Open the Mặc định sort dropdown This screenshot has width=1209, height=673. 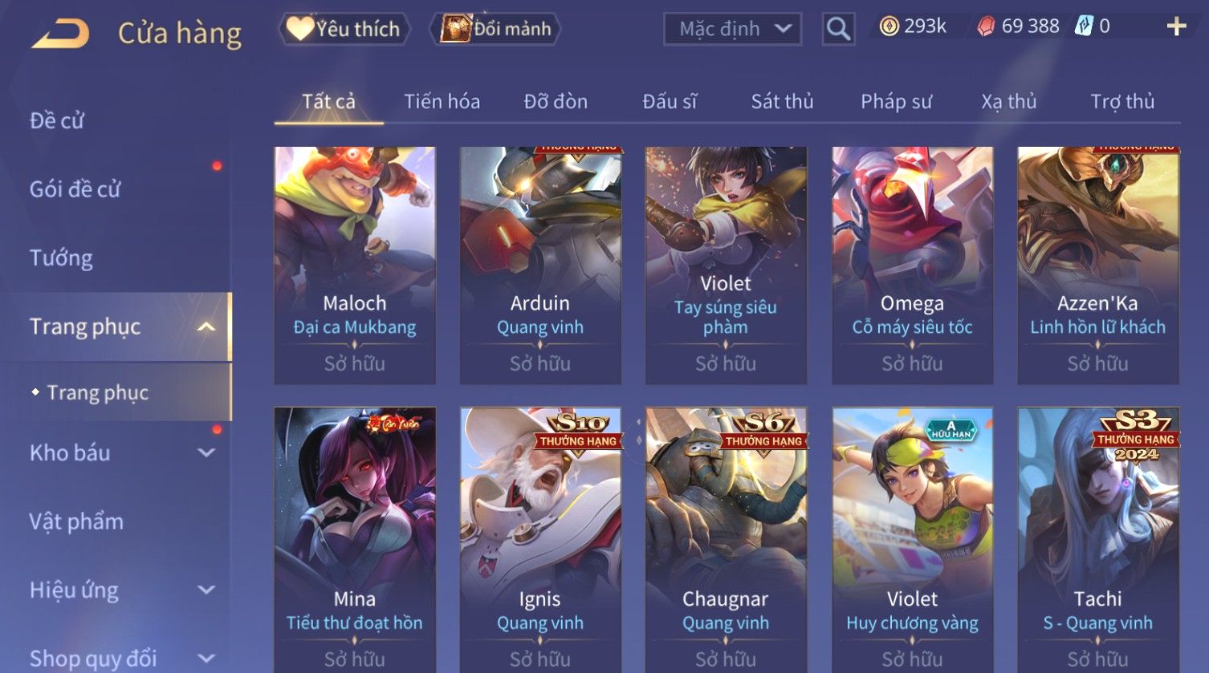click(732, 29)
